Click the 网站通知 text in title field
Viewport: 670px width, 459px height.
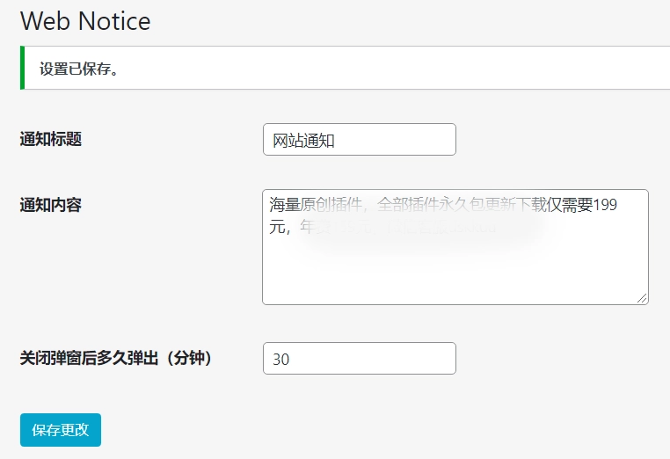304,141
